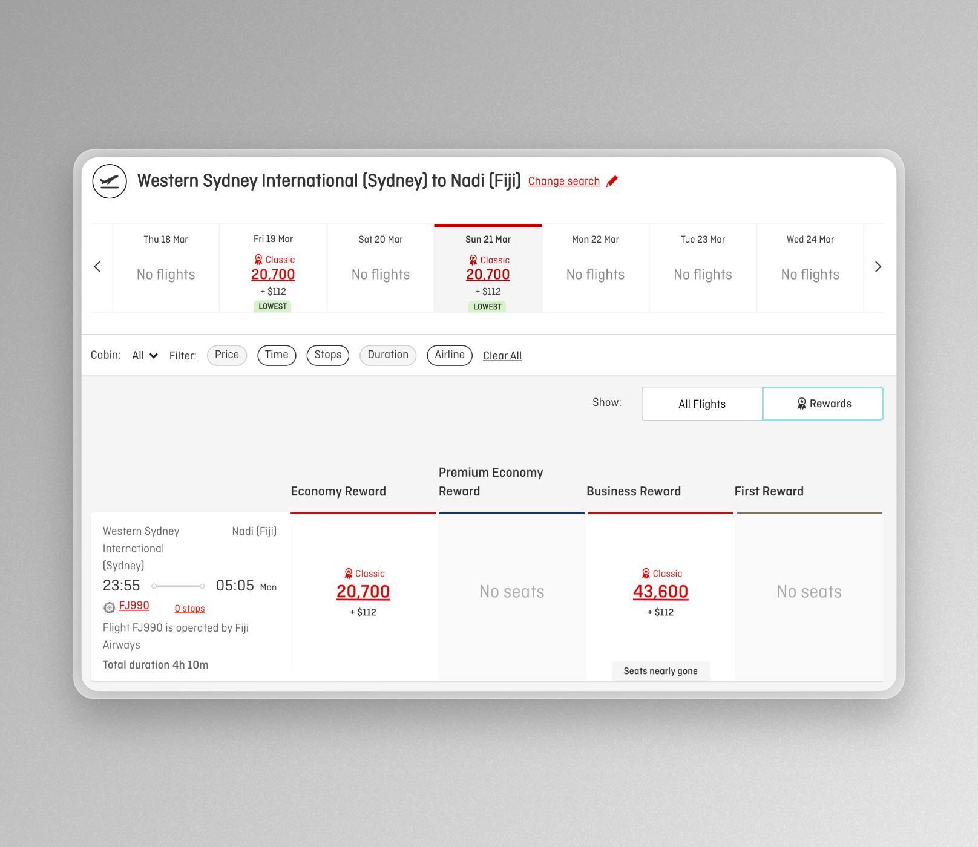Toggle the Airline filter chip
Screen dimensions: 978x847
coord(450,355)
